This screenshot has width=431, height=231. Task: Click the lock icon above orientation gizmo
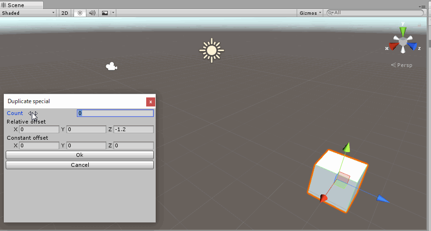click(419, 25)
